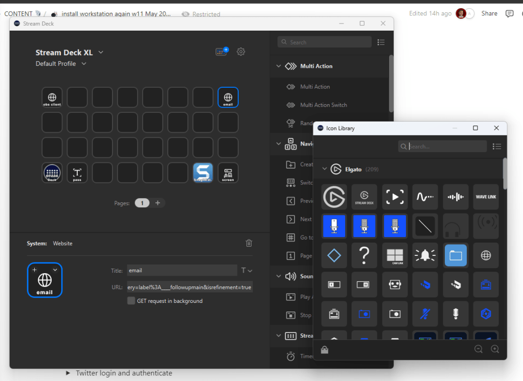
Task: Edit the URL field
Action: pos(190,287)
